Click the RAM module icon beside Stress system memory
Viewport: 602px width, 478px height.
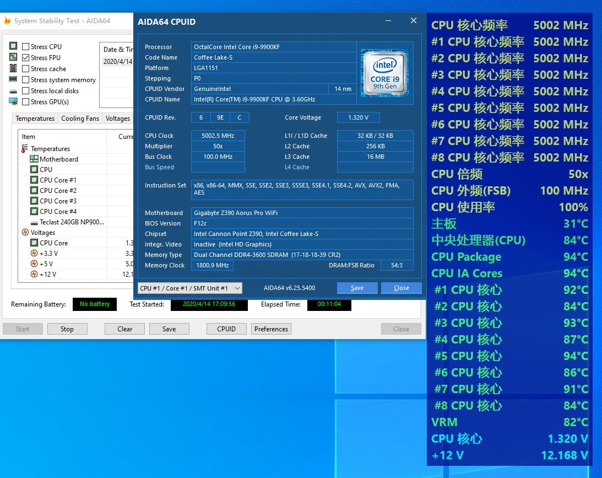[x=13, y=79]
